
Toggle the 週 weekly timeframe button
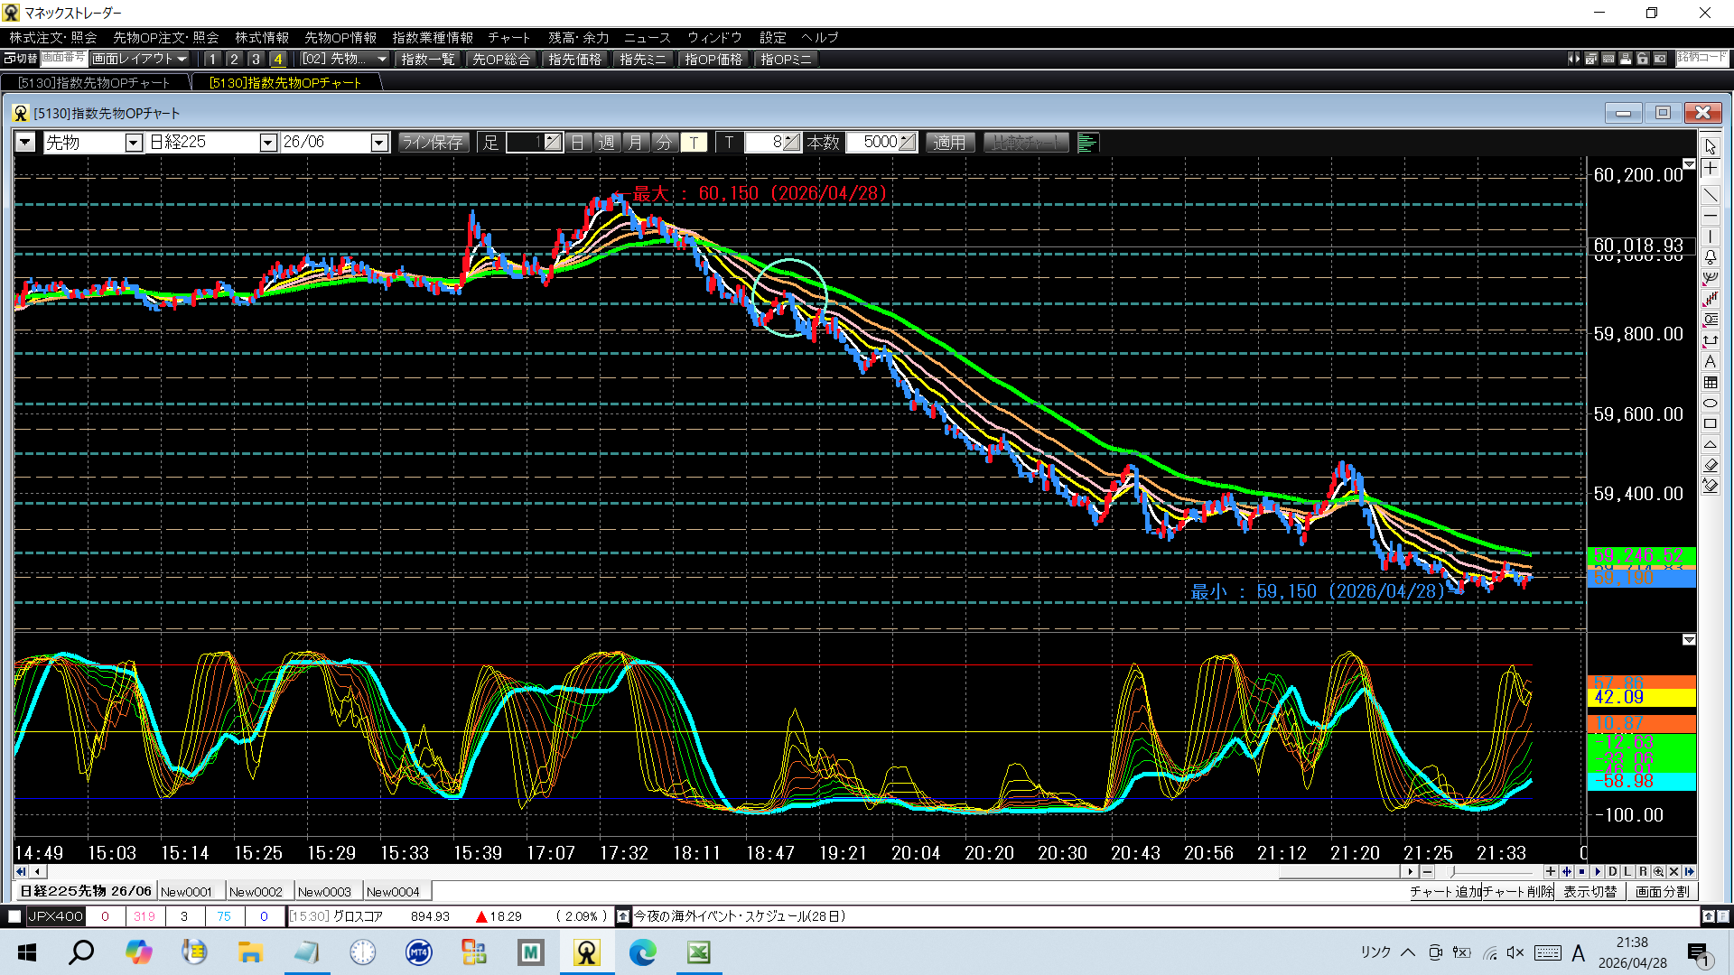coord(607,143)
